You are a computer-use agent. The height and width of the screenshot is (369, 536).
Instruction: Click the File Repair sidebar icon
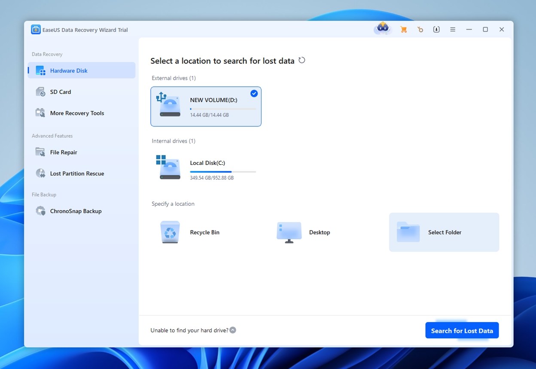[x=40, y=152]
